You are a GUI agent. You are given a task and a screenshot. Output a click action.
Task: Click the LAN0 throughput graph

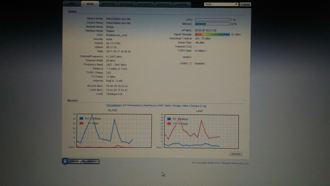coord(201,132)
